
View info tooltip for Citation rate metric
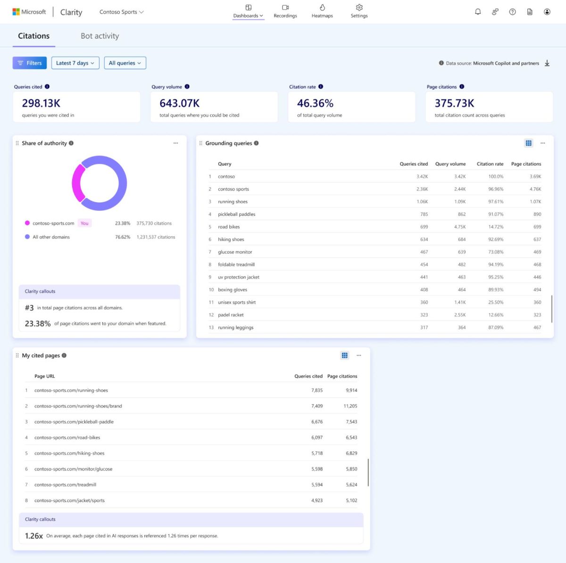coord(321,86)
